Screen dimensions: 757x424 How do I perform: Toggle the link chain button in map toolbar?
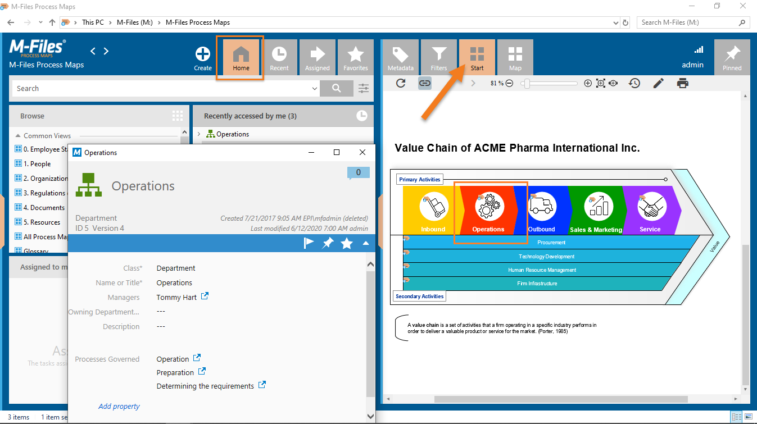pyautogui.click(x=425, y=83)
